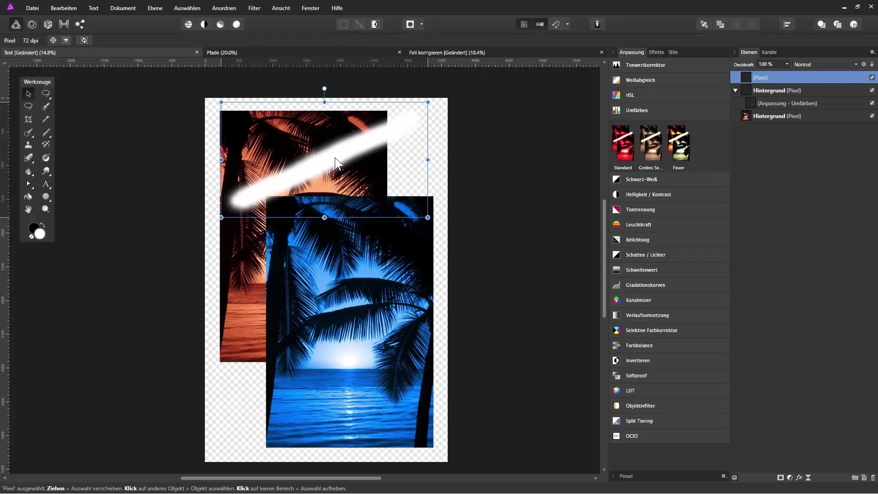Open layer settings gear next to blend mode
The height and width of the screenshot is (494, 878).
click(x=864, y=64)
